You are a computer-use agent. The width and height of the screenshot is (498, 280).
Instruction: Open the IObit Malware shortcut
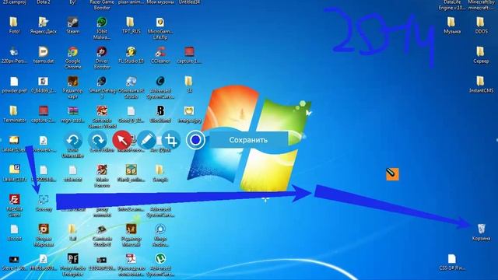tap(102, 28)
